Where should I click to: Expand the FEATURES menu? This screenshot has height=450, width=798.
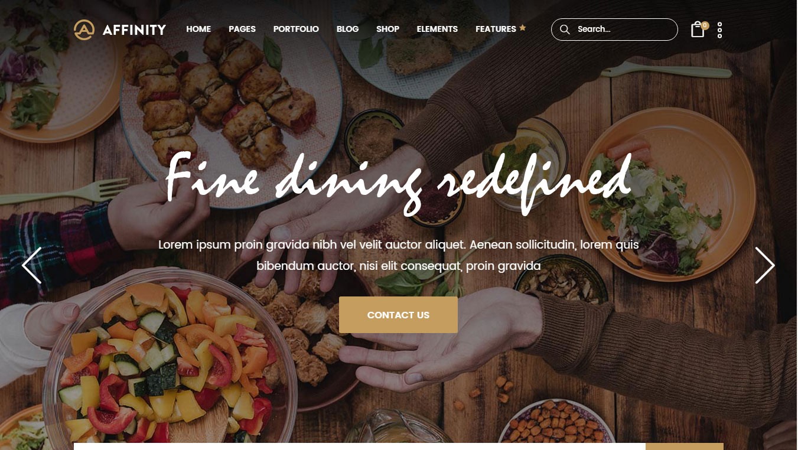pos(496,29)
